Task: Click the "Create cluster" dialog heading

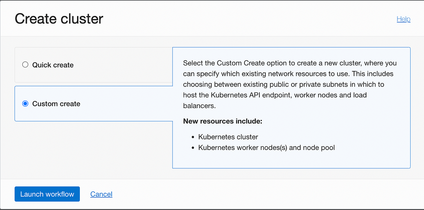Action: 59,19
